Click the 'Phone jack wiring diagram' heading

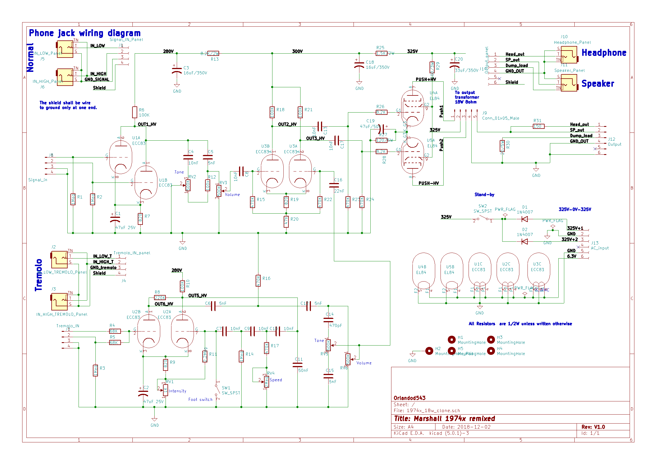pos(85,33)
